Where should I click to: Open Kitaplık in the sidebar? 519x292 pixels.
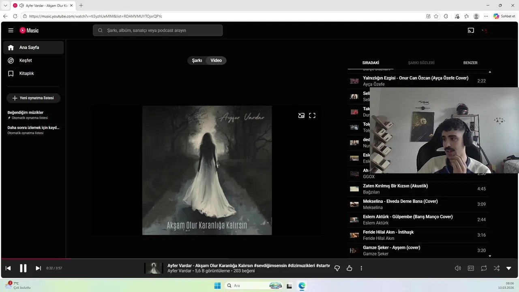pos(34,73)
